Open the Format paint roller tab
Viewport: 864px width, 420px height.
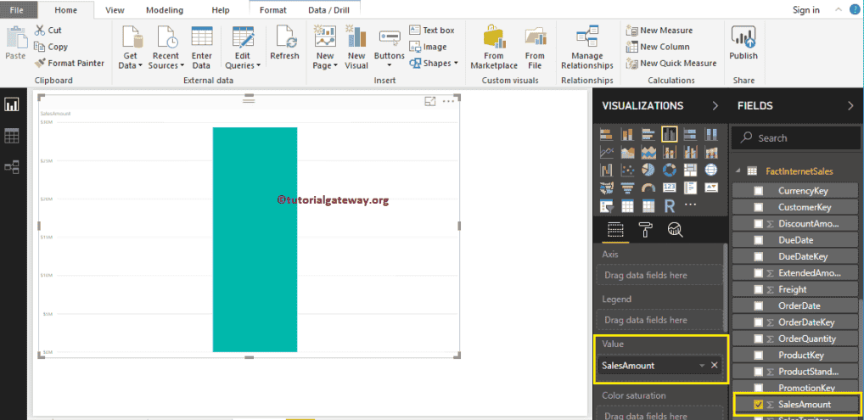point(646,228)
